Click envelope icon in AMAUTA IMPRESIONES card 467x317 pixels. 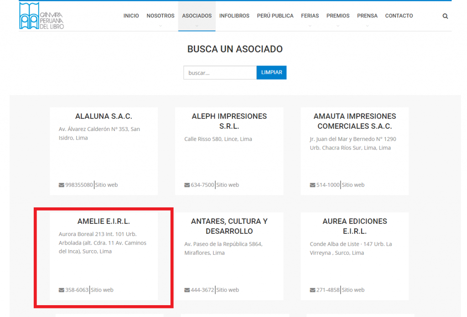point(312,185)
